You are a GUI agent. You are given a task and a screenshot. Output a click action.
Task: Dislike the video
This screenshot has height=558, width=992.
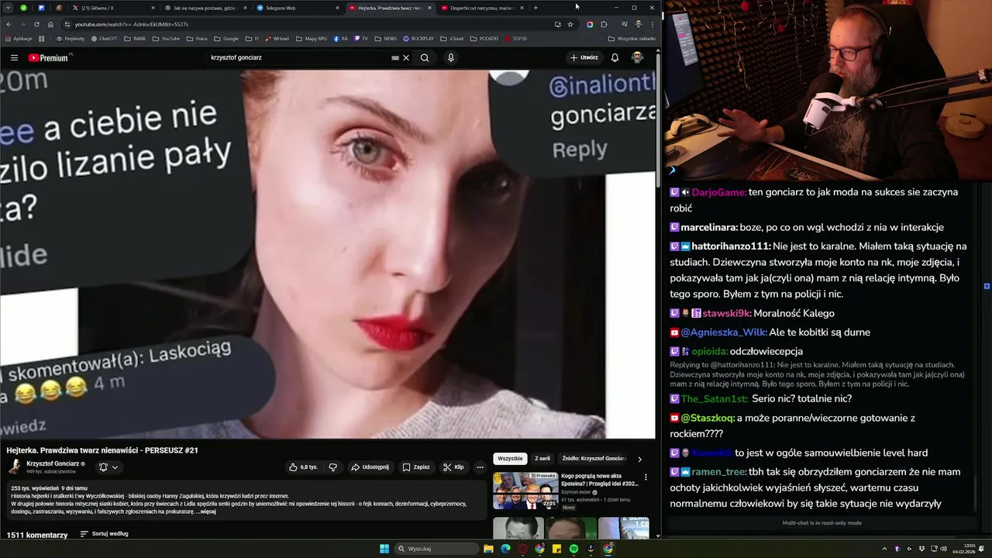pos(333,467)
